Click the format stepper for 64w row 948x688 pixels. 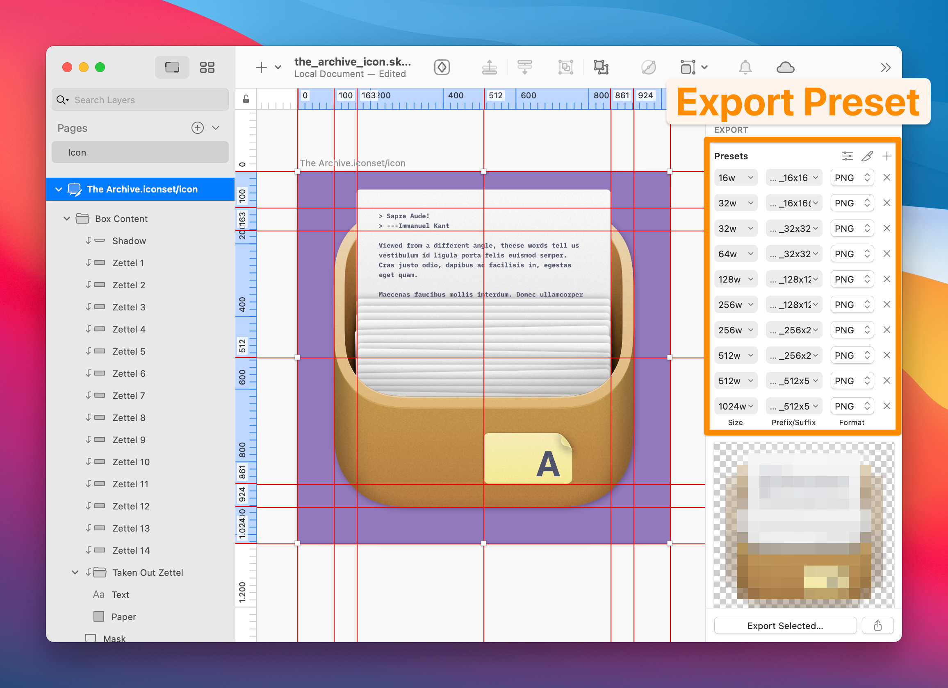[x=867, y=254]
